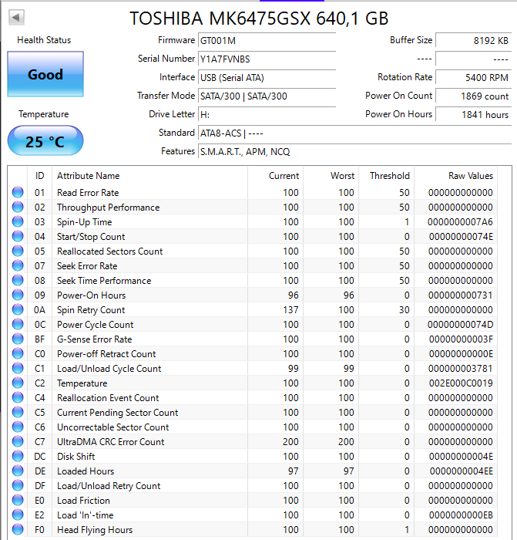Click the Raw Values column header
The width and height of the screenshot is (517, 540).
(x=470, y=176)
